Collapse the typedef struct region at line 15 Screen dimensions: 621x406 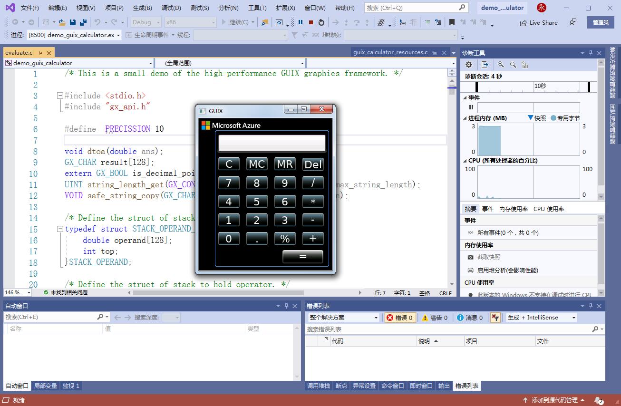[60, 229]
